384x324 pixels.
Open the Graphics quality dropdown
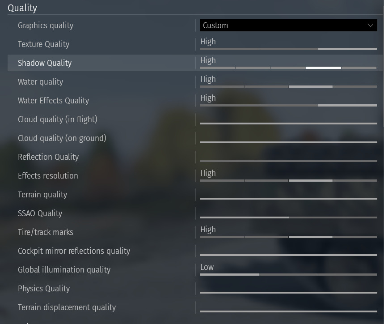coord(288,26)
